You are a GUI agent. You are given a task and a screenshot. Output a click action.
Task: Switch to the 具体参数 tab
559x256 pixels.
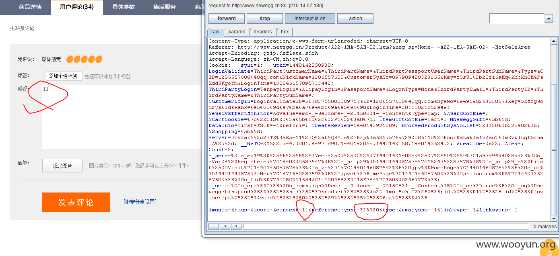(124, 7)
